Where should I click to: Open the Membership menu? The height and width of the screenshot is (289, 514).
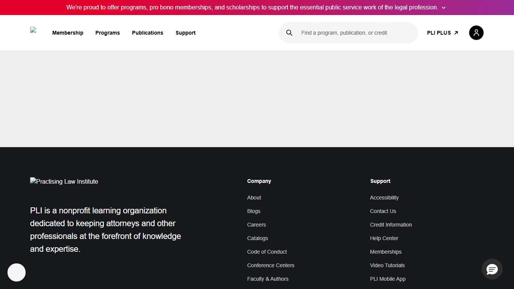coord(68,33)
